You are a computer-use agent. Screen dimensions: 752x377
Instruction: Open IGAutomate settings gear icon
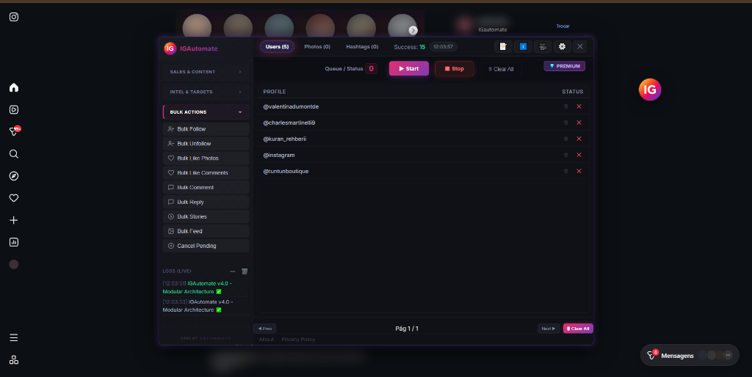click(x=562, y=46)
